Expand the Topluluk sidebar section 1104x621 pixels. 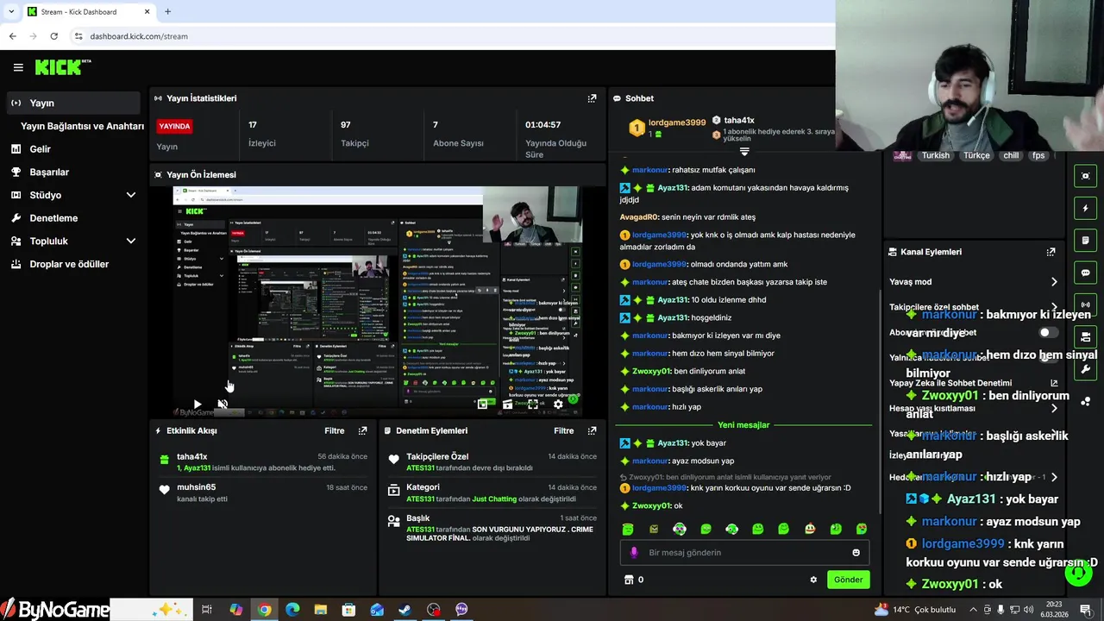pos(131,241)
